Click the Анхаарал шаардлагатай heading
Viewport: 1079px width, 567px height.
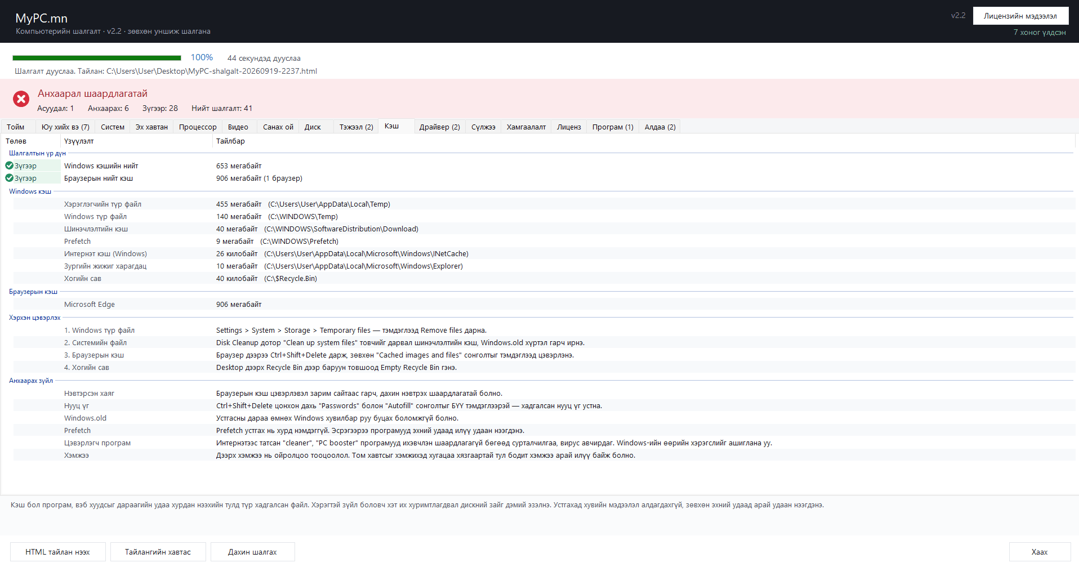pyautogui.click(x=92, y=93)
